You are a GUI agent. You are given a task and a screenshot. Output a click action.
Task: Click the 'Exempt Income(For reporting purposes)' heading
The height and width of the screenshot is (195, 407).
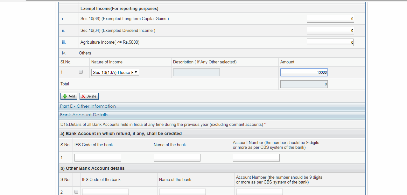pyautogui.click(x=119, y=8)
